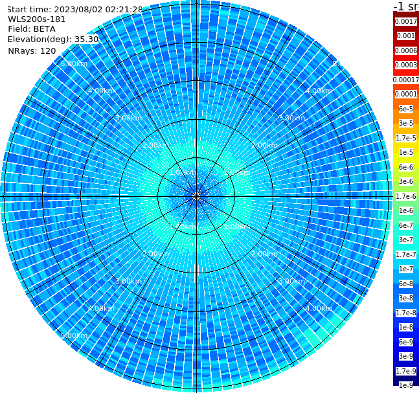Click the 1.7e-8 colorbar value
The width and height of the screenshot is (419, 393).
pos(406,313)
